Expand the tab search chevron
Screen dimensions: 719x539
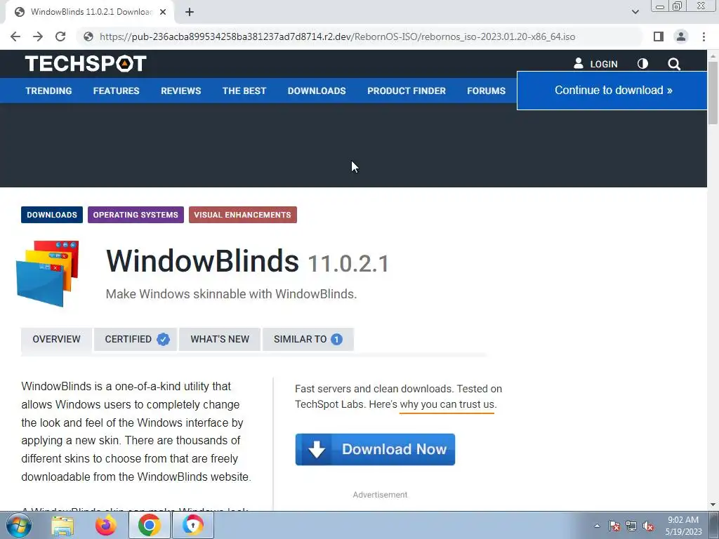[635, 12]
